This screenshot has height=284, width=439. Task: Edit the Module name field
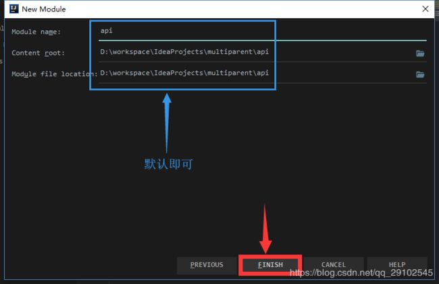pyautogui.click(x=262, y=31)
